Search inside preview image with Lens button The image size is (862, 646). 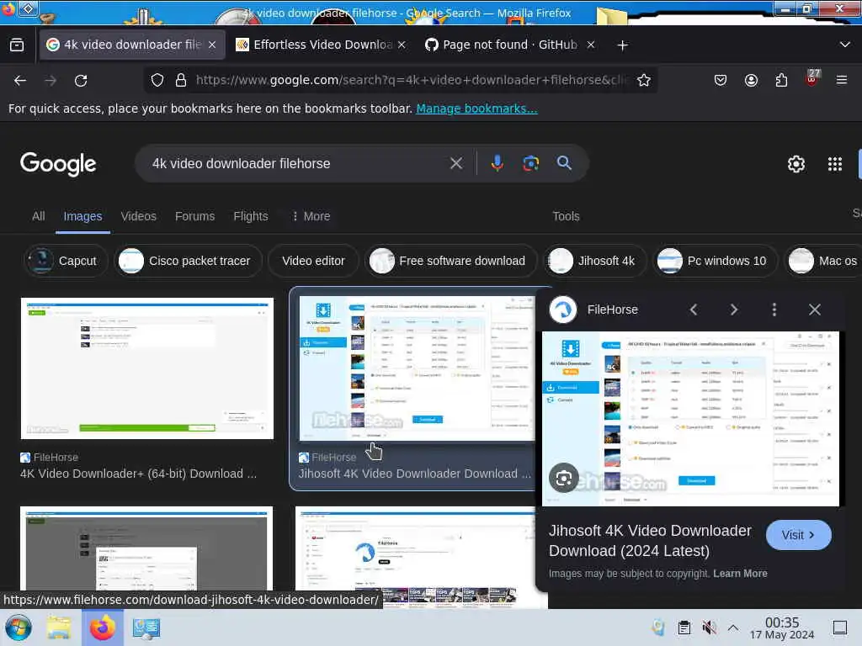(x=563, y=479)
